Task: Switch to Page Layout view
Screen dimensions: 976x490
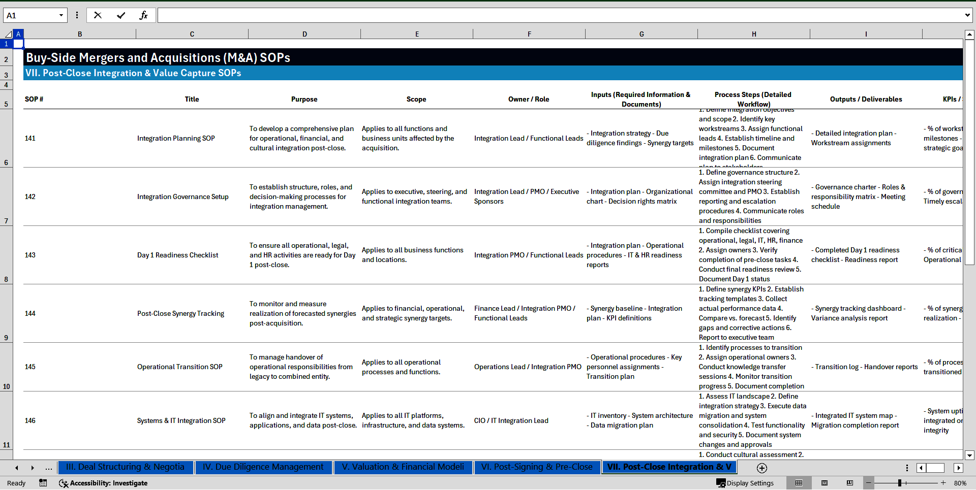Action: [825, 483]
